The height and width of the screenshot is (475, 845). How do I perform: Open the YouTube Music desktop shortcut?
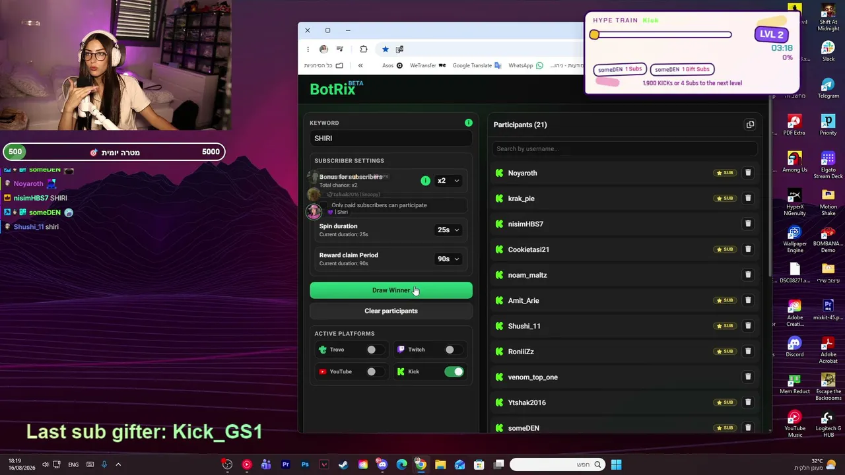(795, 424)
